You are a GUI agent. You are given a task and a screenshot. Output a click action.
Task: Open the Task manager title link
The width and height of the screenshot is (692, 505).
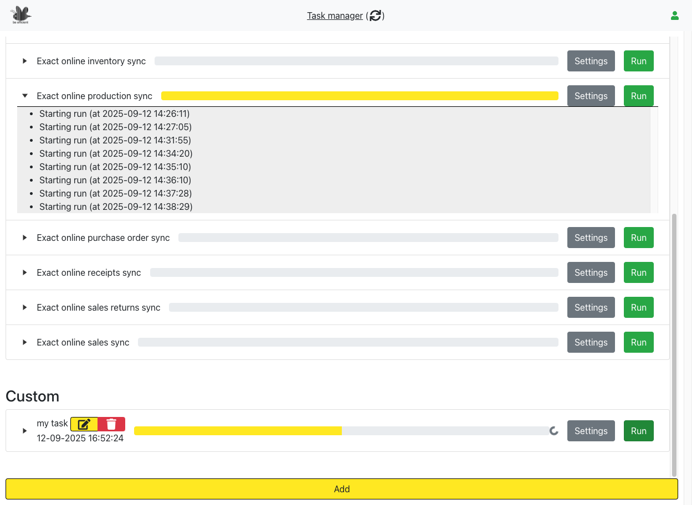pos(335,16)
